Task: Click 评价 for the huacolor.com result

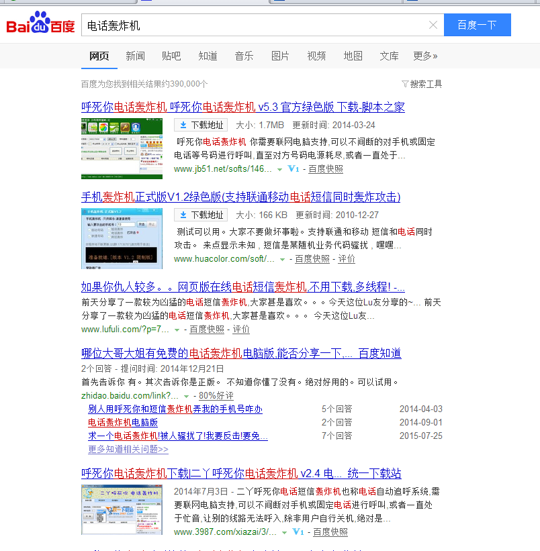Action: (347, 259)
